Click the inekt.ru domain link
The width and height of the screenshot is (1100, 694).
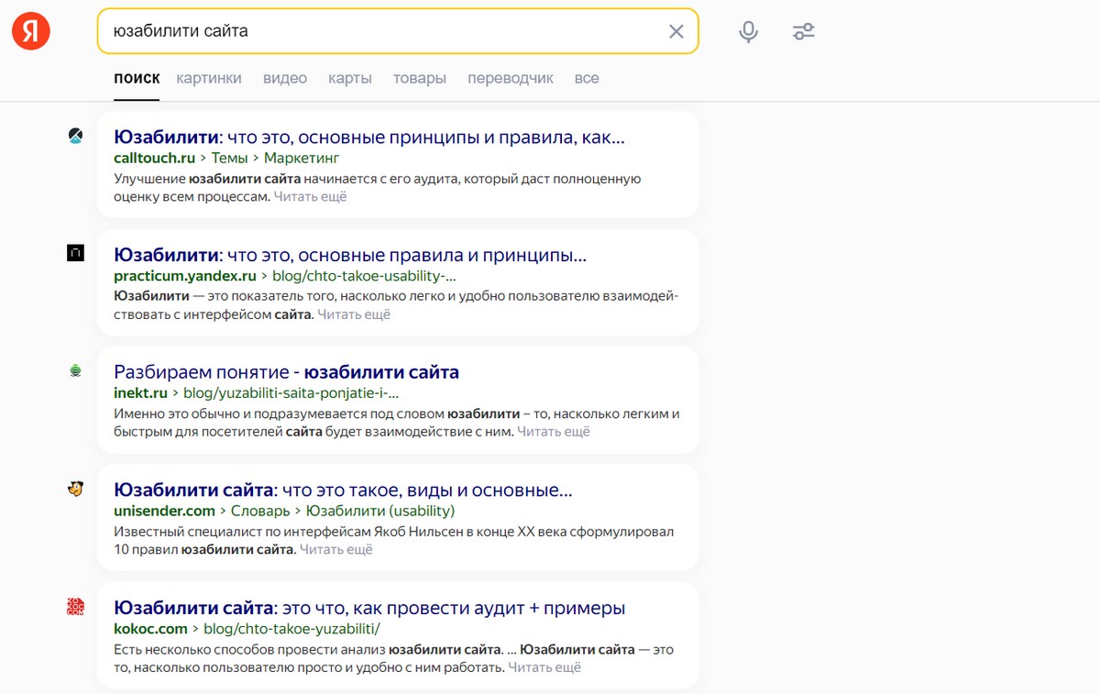[x=140, y=393]
